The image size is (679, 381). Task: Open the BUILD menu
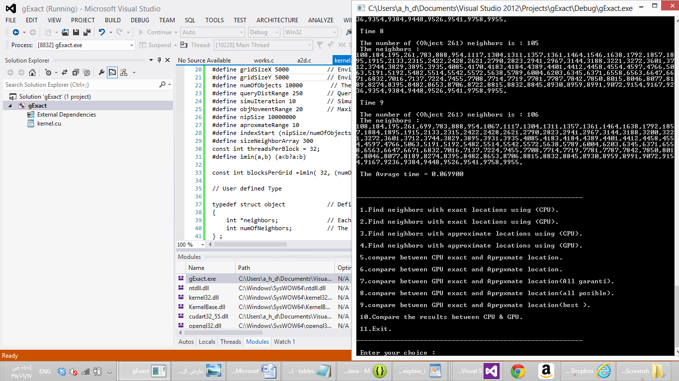pos(113,20)
